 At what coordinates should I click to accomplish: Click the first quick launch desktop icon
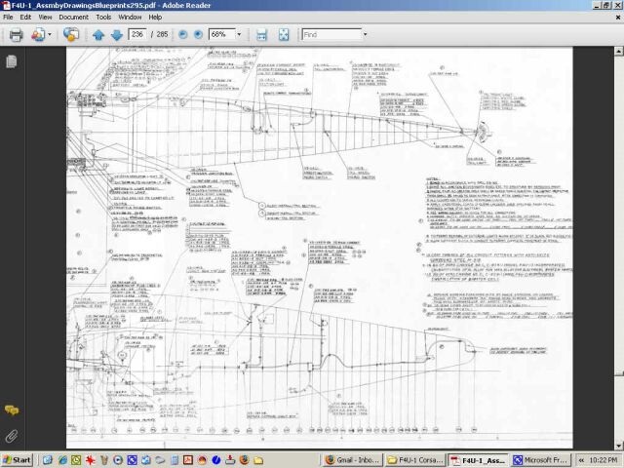coord(48,460)
